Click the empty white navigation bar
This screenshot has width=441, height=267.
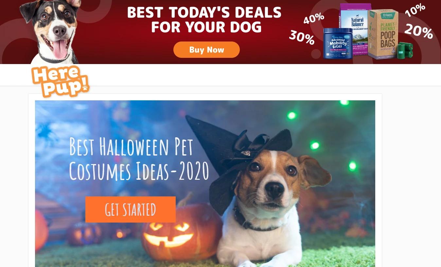[x=220, y=75]
